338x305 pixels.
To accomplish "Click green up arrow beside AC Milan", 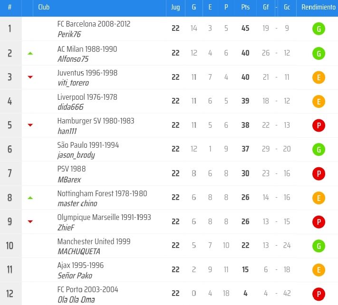I will tap(30, 53).
